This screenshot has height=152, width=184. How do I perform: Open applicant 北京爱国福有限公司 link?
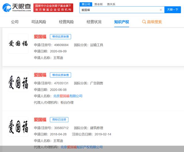pos(68,96)
